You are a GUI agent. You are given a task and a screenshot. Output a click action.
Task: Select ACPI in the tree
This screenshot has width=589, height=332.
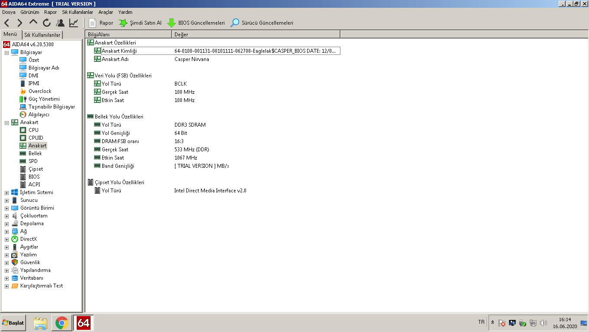tap(34, 185)
